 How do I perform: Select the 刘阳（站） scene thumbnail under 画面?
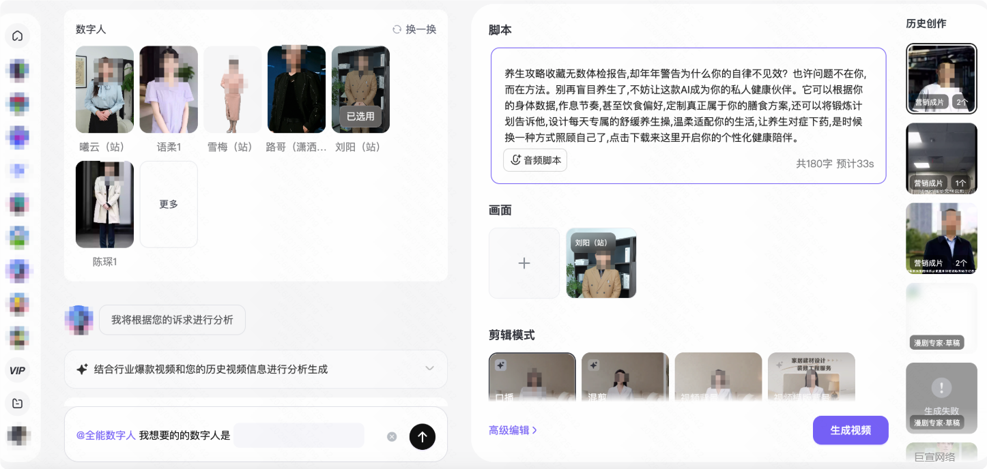point(601,263)
